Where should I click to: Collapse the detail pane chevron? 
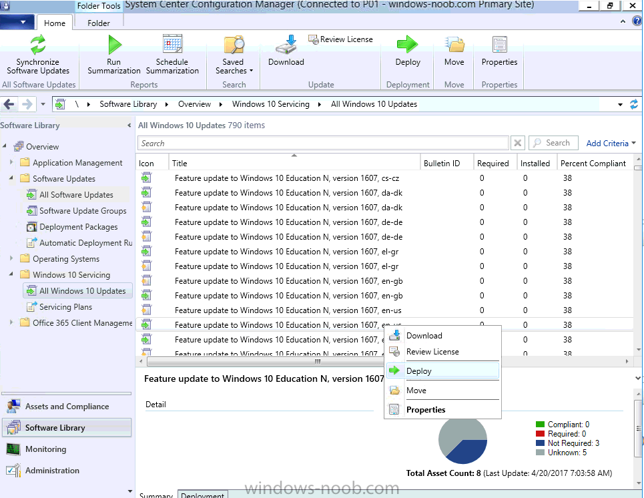coord(637,378)
